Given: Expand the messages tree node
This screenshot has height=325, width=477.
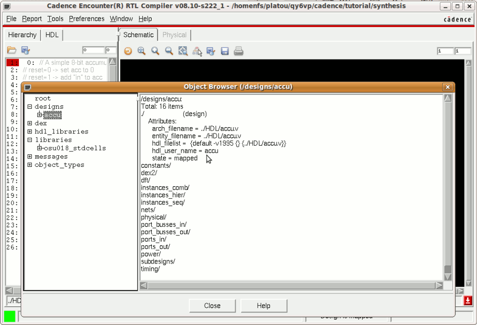Looking at the screenshot, I should pos(29,156).
